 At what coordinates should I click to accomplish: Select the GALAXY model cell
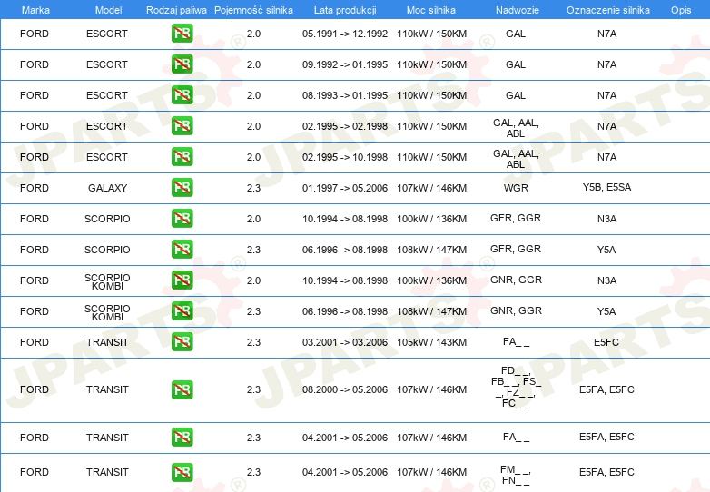(107, 188)
